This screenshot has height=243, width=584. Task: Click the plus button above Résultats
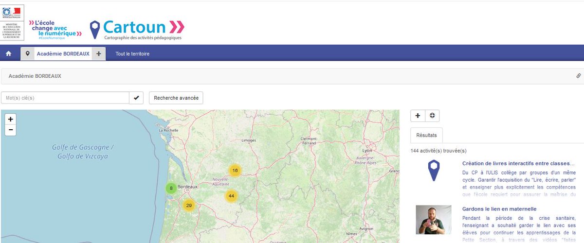418,116
